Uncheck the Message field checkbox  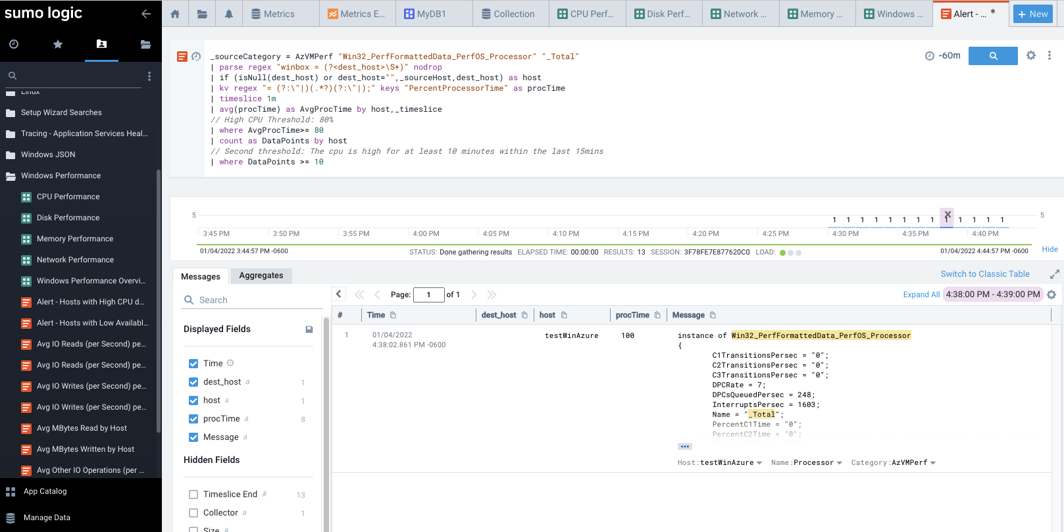(193, 437)
